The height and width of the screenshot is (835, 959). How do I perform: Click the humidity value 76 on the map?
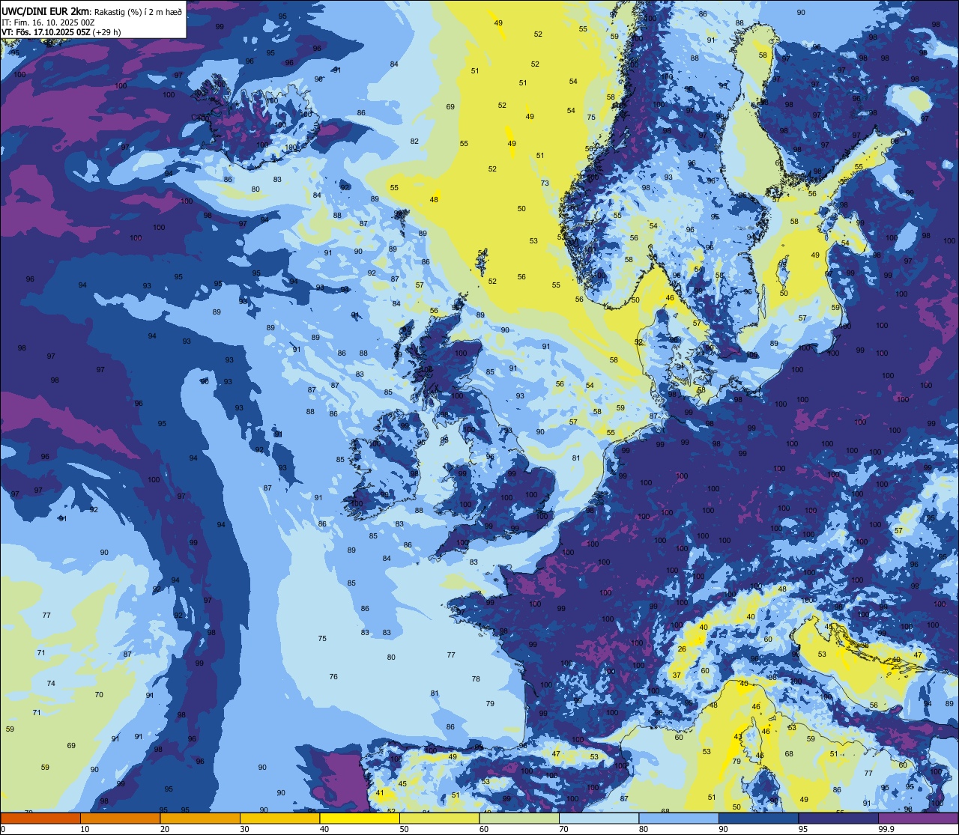point(333,677)
